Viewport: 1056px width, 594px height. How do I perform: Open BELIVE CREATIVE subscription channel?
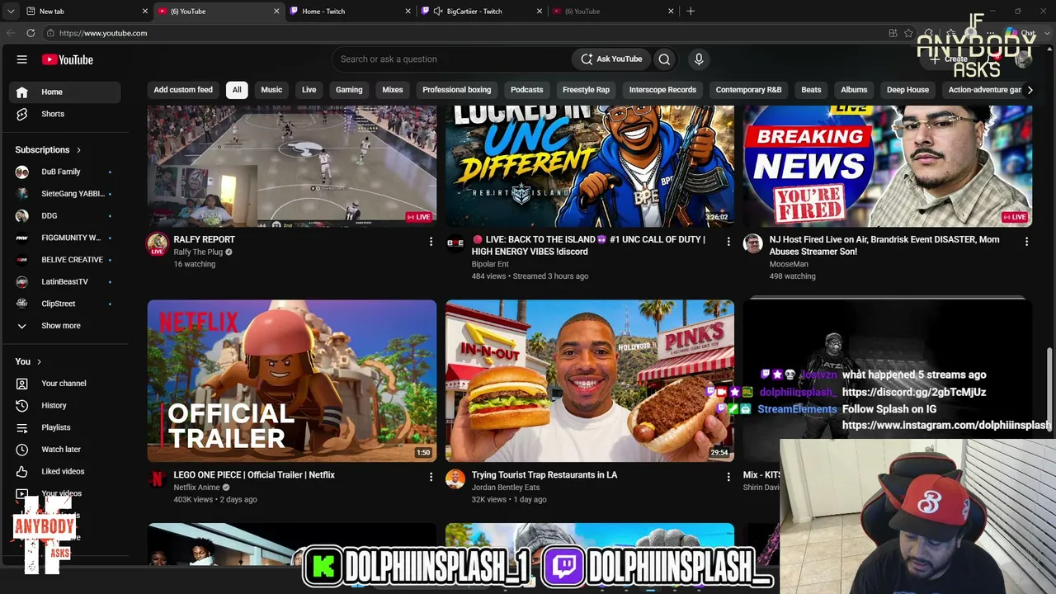click(x=64, y=260)
